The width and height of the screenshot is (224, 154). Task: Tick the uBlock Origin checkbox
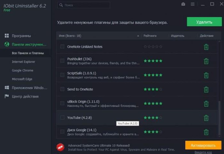62,103
